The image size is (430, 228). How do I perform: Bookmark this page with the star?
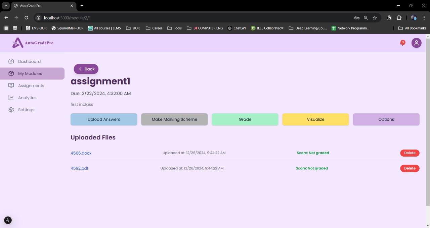(x=375, y=18)
